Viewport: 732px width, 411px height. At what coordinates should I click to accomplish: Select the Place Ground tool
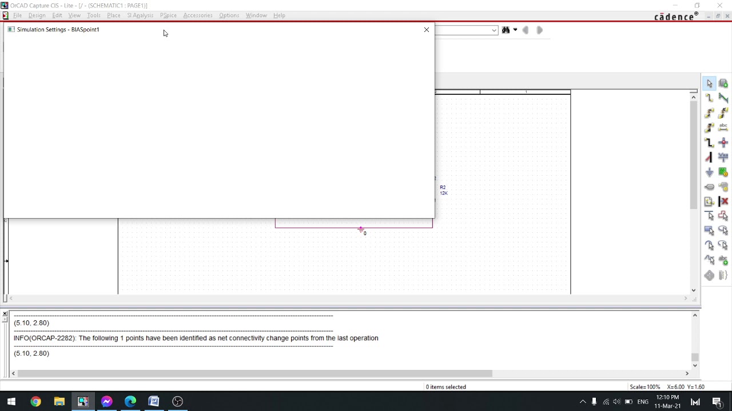coord(710,172)
